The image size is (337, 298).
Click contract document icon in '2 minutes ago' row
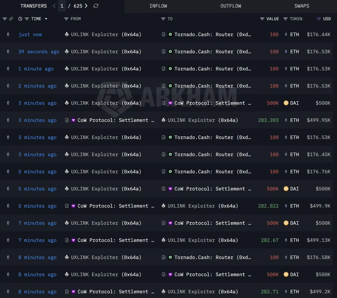click(163, 86)
